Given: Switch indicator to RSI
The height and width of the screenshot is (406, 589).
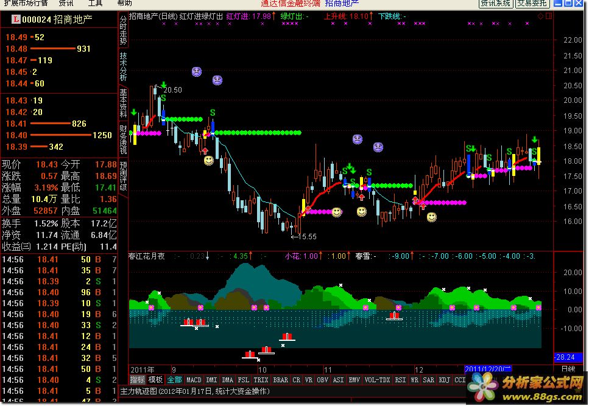Looking at the screenshot, I should point(400,380).
